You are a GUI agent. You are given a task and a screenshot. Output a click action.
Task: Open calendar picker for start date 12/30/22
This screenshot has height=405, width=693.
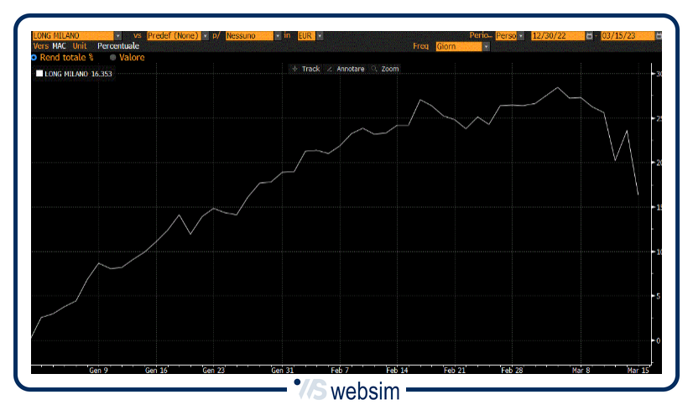[589, 36]
